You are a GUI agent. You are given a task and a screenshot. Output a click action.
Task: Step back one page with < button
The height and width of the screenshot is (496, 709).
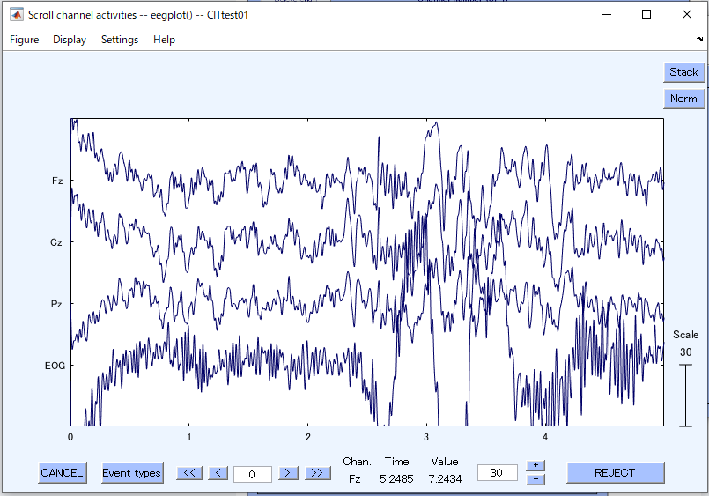pyautogui.click(x=218, y=473)
